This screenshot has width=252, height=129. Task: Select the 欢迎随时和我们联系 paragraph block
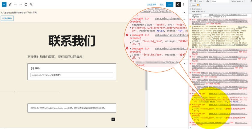click(55, 57)
